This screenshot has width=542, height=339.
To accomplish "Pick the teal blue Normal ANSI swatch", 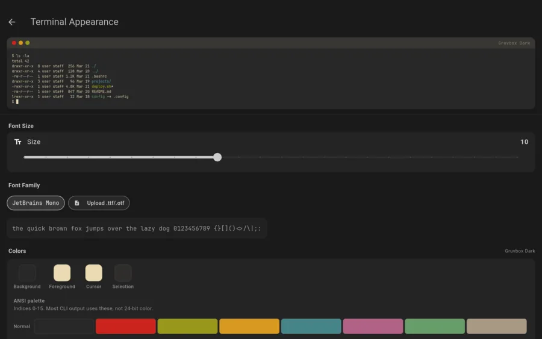I will (x=311, y=326).
